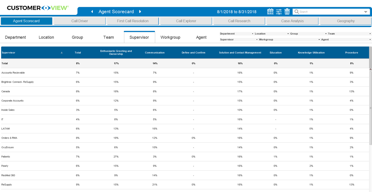Switch to First Call Resolution tab
The width and height of the screenshot is (372, 192).
point(133,21)
